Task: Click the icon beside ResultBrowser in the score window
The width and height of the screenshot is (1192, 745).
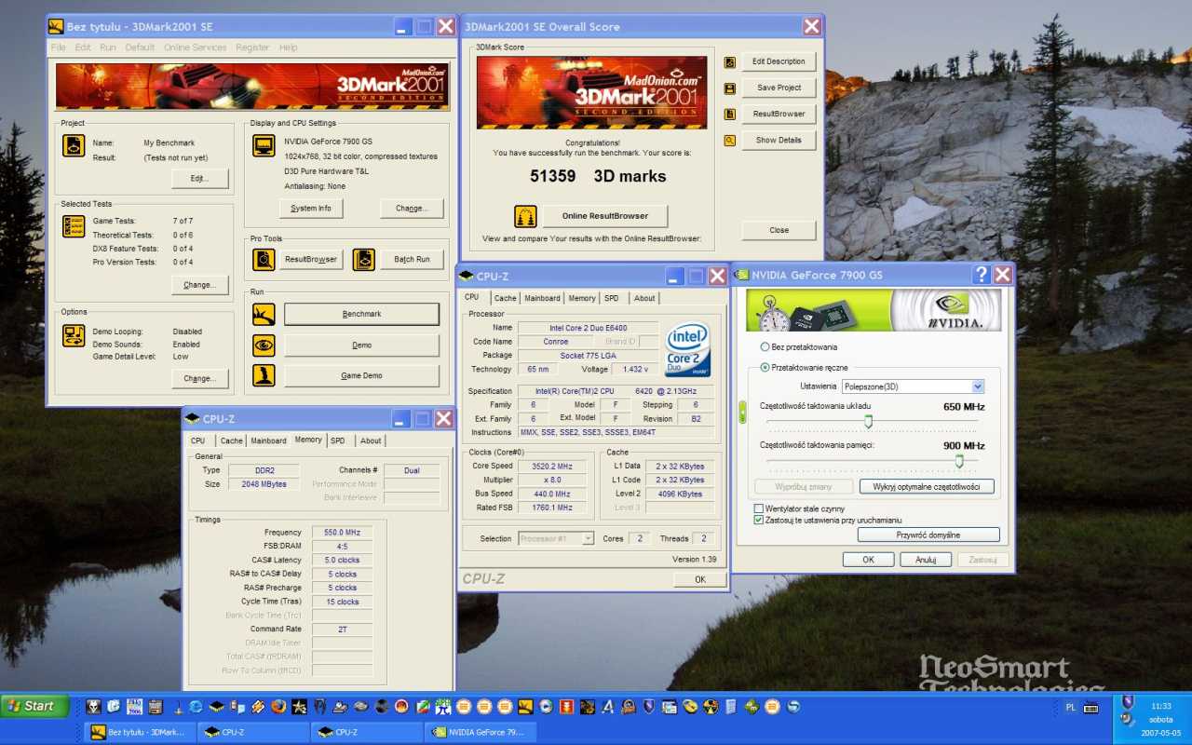Action: [x=730, y=115]
